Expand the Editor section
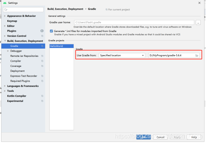 coord(5,26)
